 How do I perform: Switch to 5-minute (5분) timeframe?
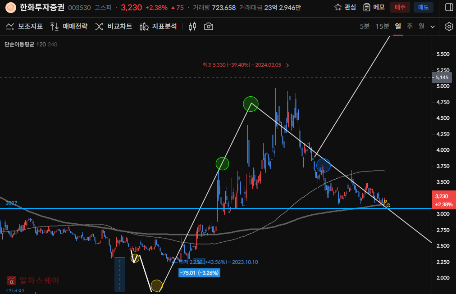click(365, 27)
